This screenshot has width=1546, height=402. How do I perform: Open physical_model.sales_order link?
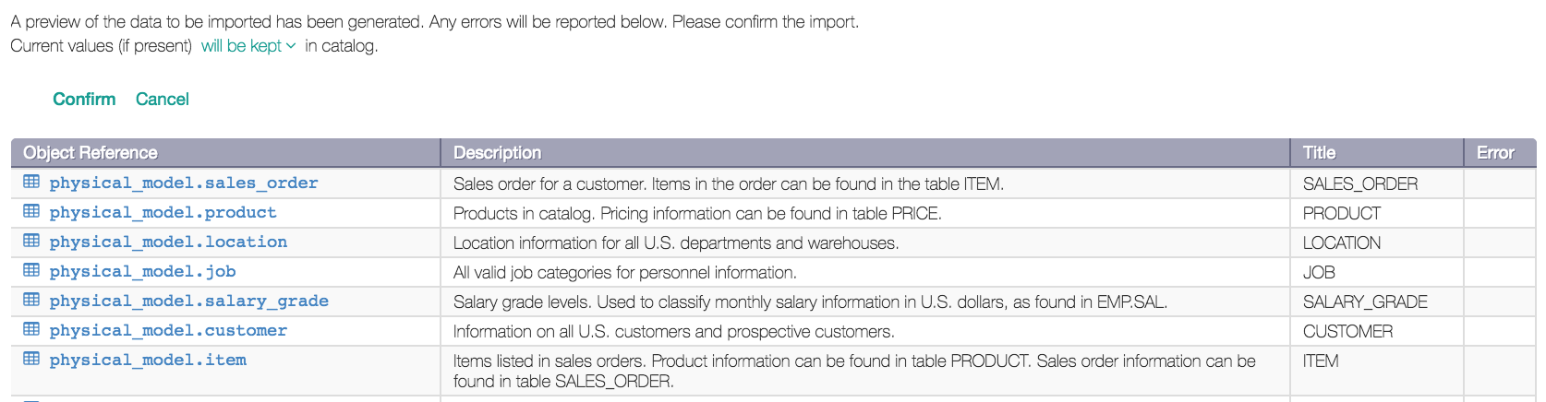click(184, 183)
